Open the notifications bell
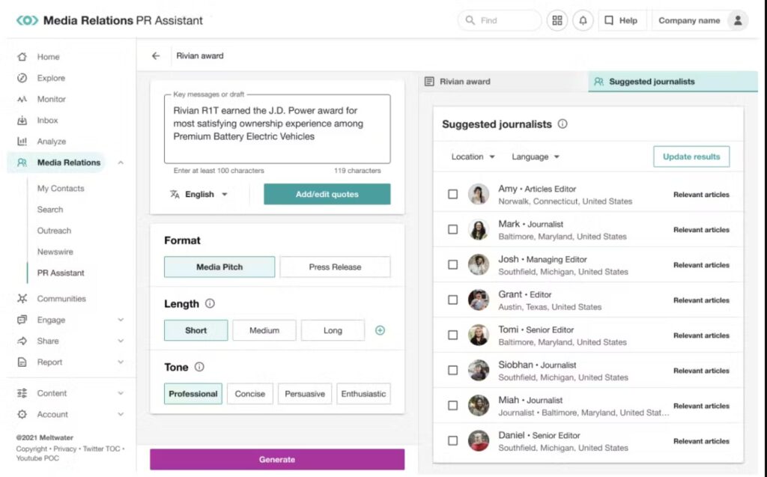 click(x=583, y=20)
